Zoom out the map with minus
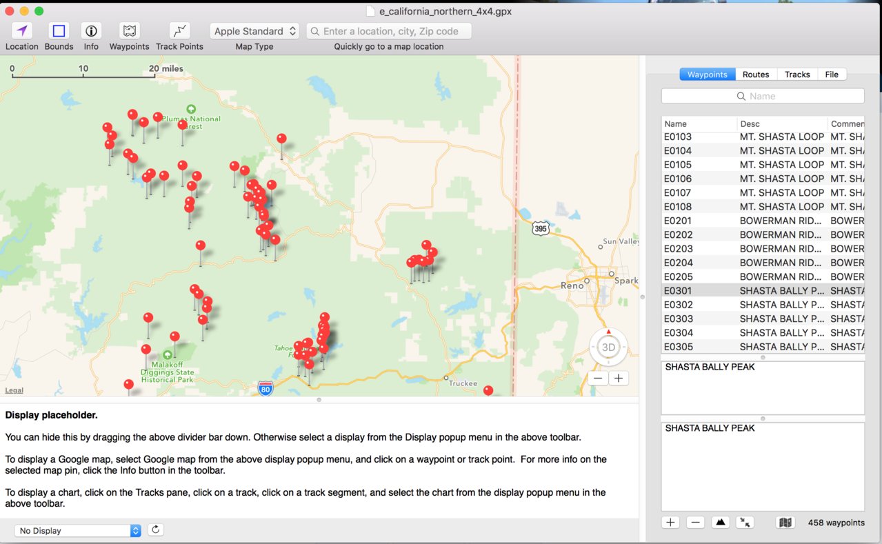Screen dimensions: 882x544 tap(598, 379)
